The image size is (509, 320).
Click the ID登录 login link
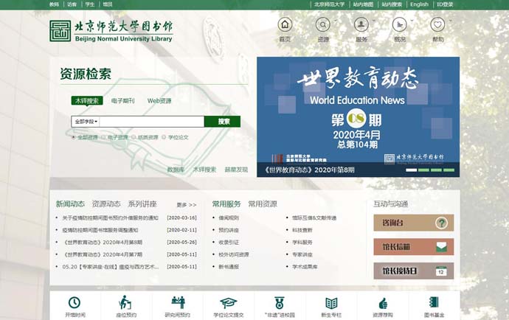pos(445,4)
